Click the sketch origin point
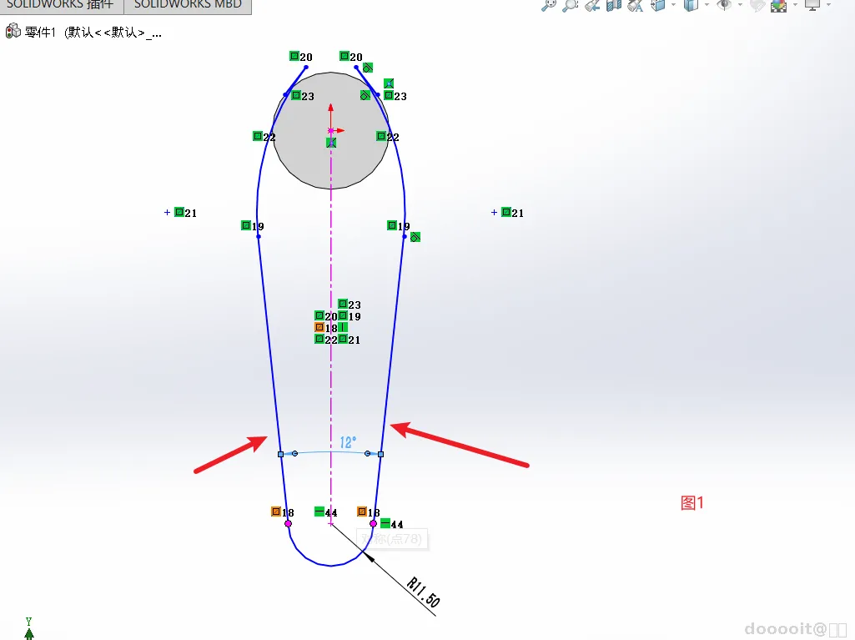The image size is (855, 640). point(330,131)
